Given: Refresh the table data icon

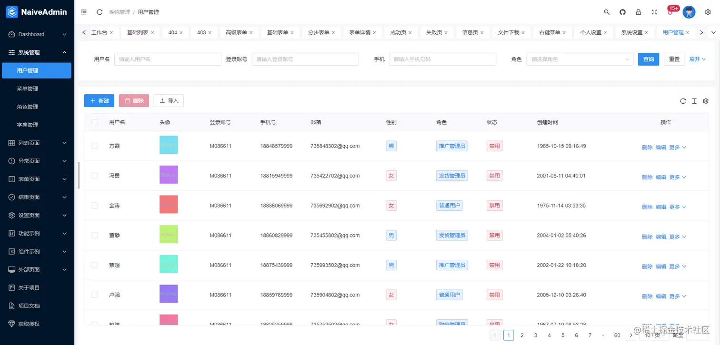Looking at the screenshot, I should [683, 101].
